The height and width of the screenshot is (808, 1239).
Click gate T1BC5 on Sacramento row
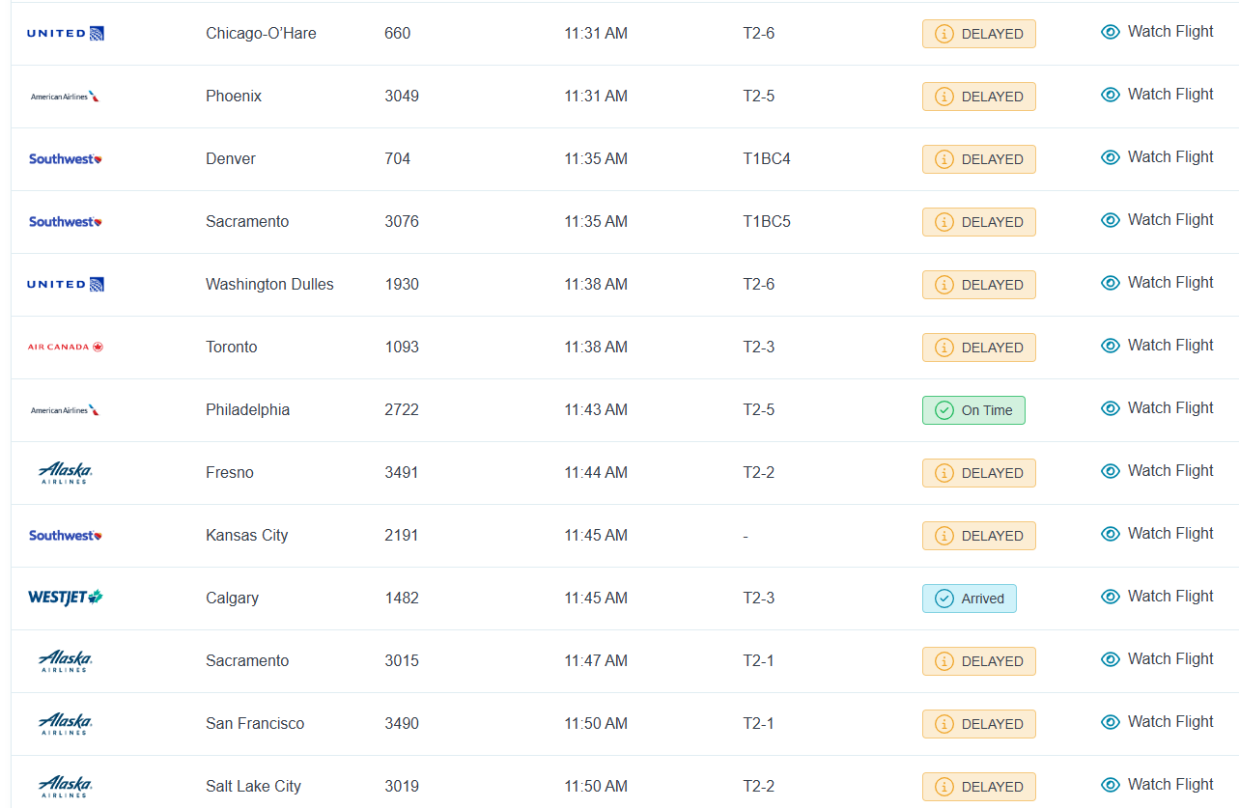(767, 222)
